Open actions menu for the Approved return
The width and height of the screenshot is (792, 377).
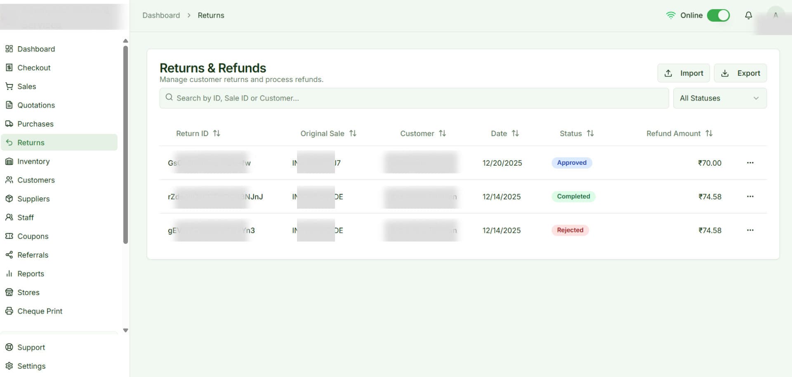750,163
